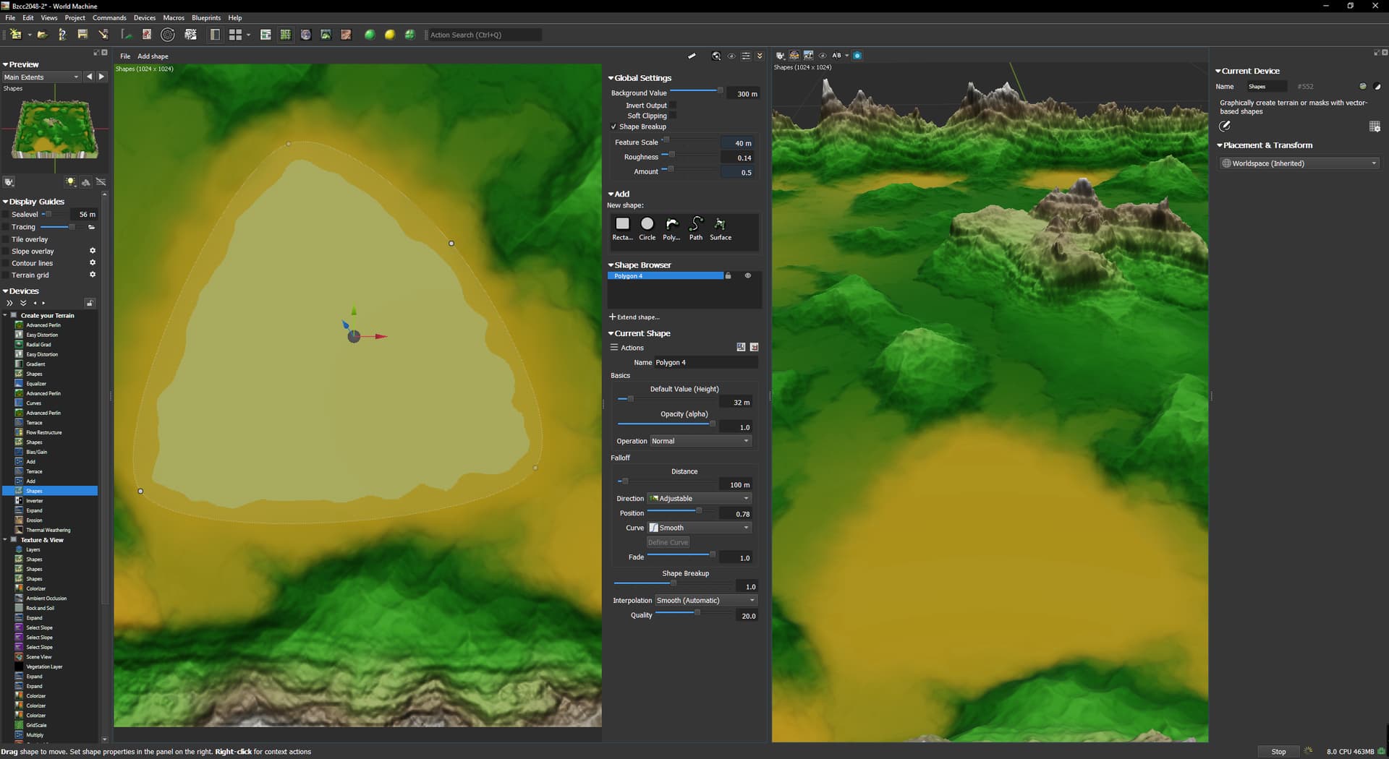Screen dimensions: 1389x759
Task: Click the green build sphere icon
Action: 370,35
